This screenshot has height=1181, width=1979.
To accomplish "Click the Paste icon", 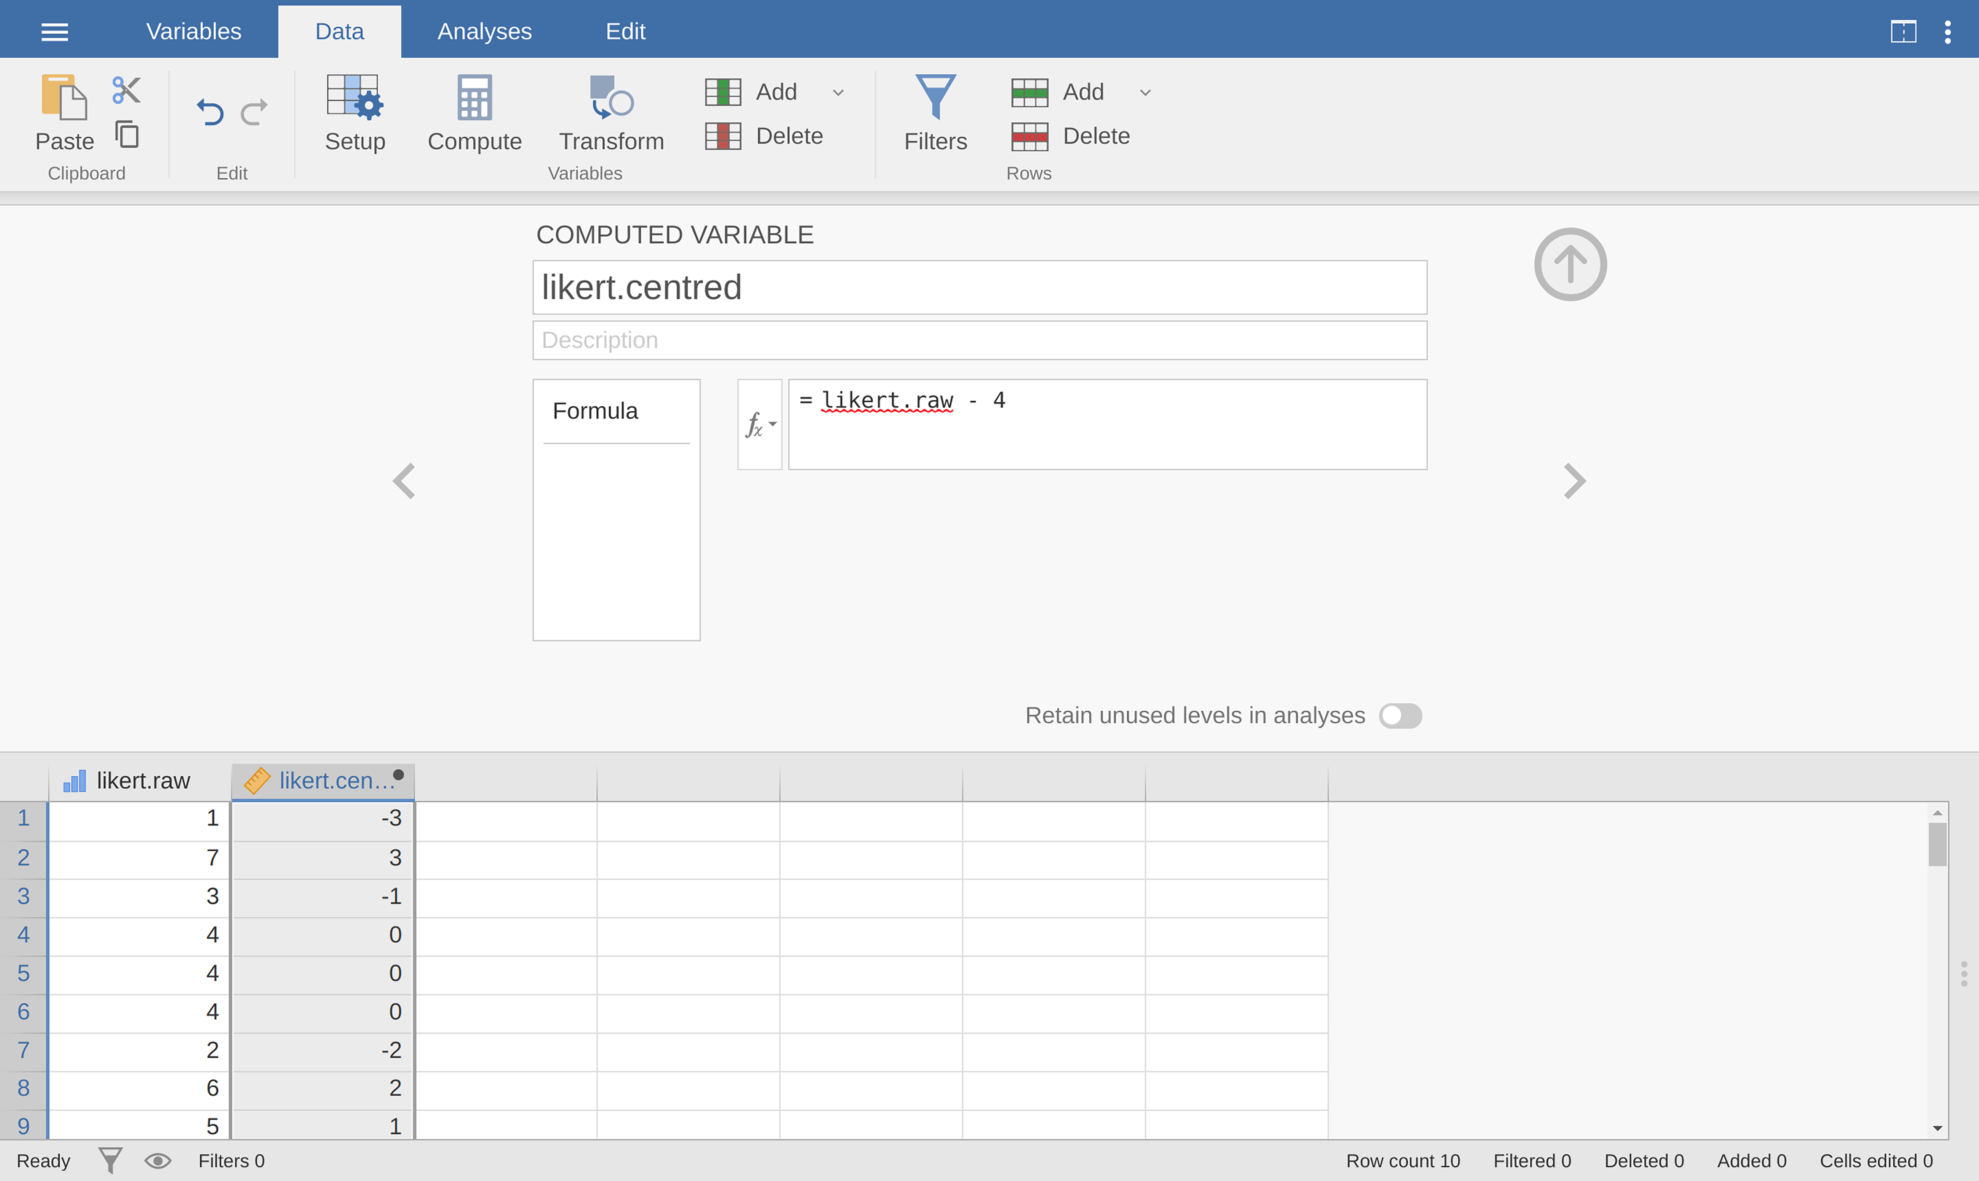I will pos(64,97).
